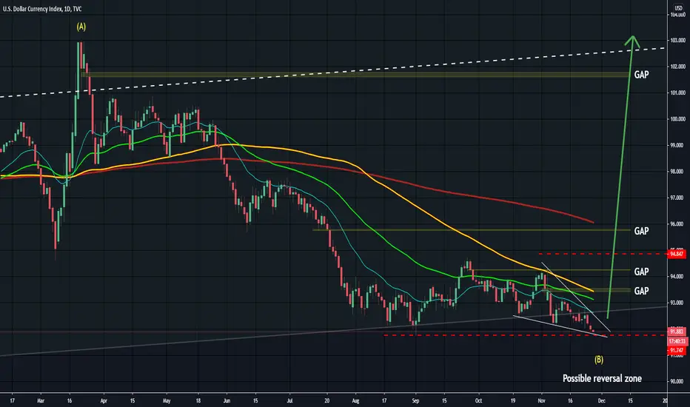Viewport: 690px width, 407px height.
Task: Click the U.S. Dollar Currency Index title
Action: pyautogui.click(x=42, y=9)
